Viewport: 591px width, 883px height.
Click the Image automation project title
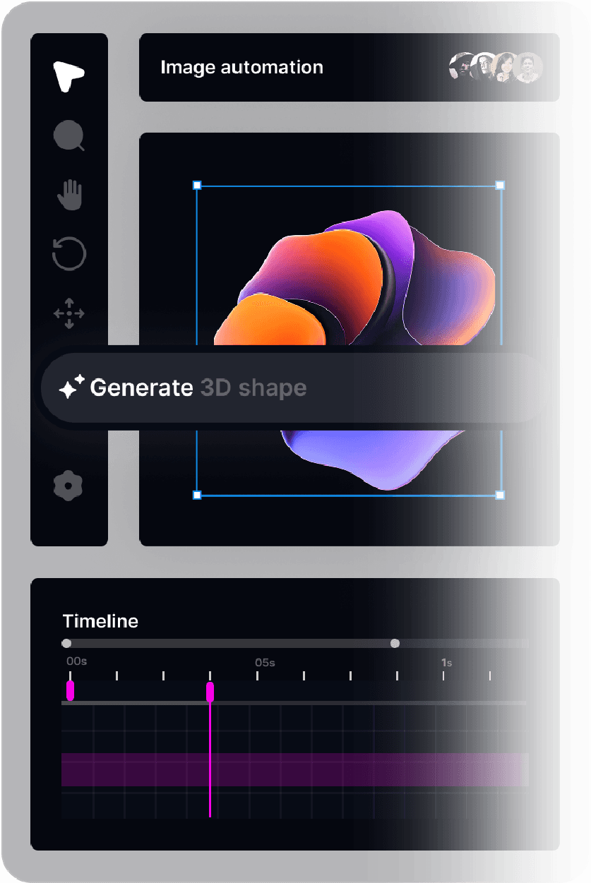tap(241, 68)
